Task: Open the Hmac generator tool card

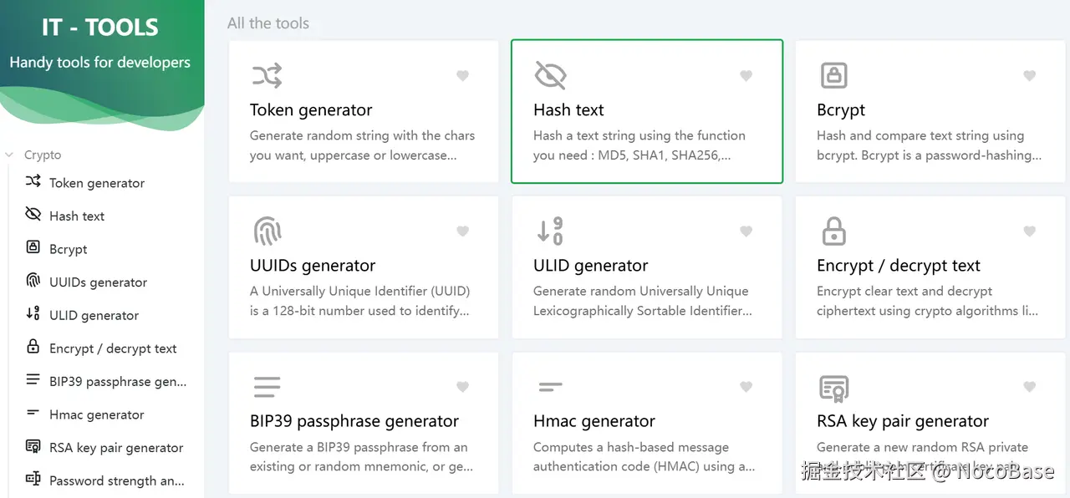Action: coord(646,422)
